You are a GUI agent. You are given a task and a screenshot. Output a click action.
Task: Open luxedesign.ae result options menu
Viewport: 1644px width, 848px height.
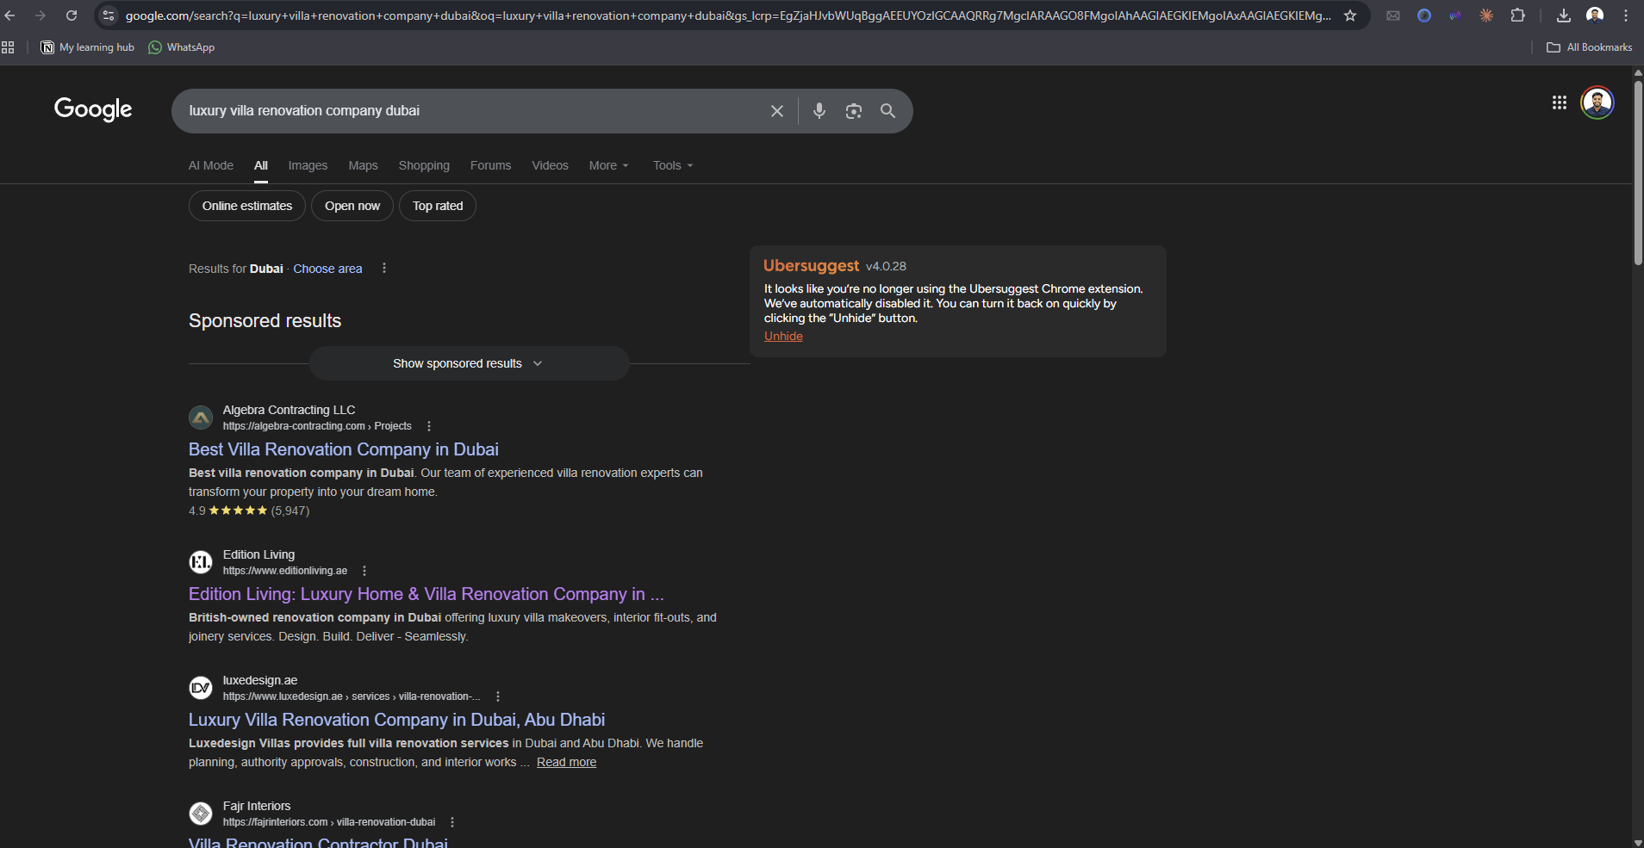click(x=498, y=696)
